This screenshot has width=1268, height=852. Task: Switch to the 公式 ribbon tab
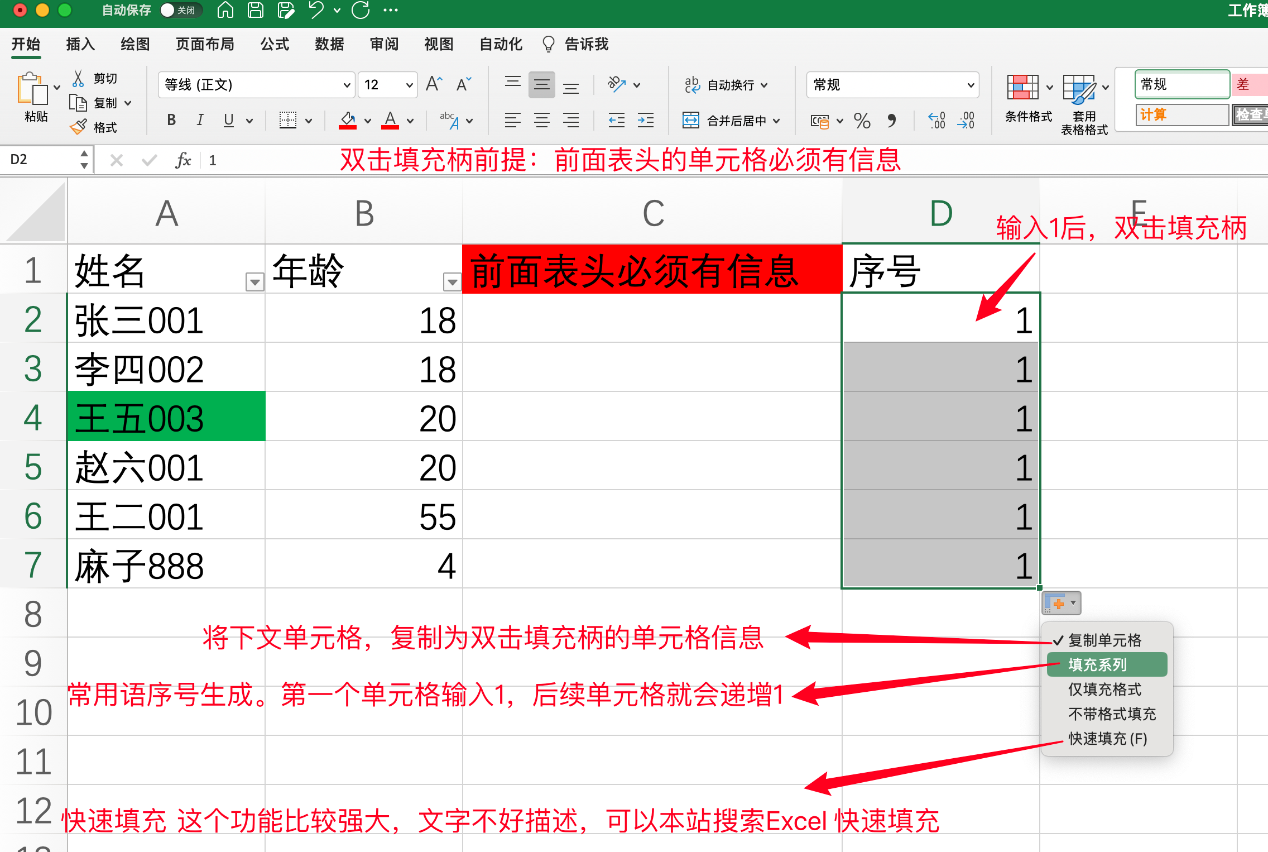tap(275, 44)
